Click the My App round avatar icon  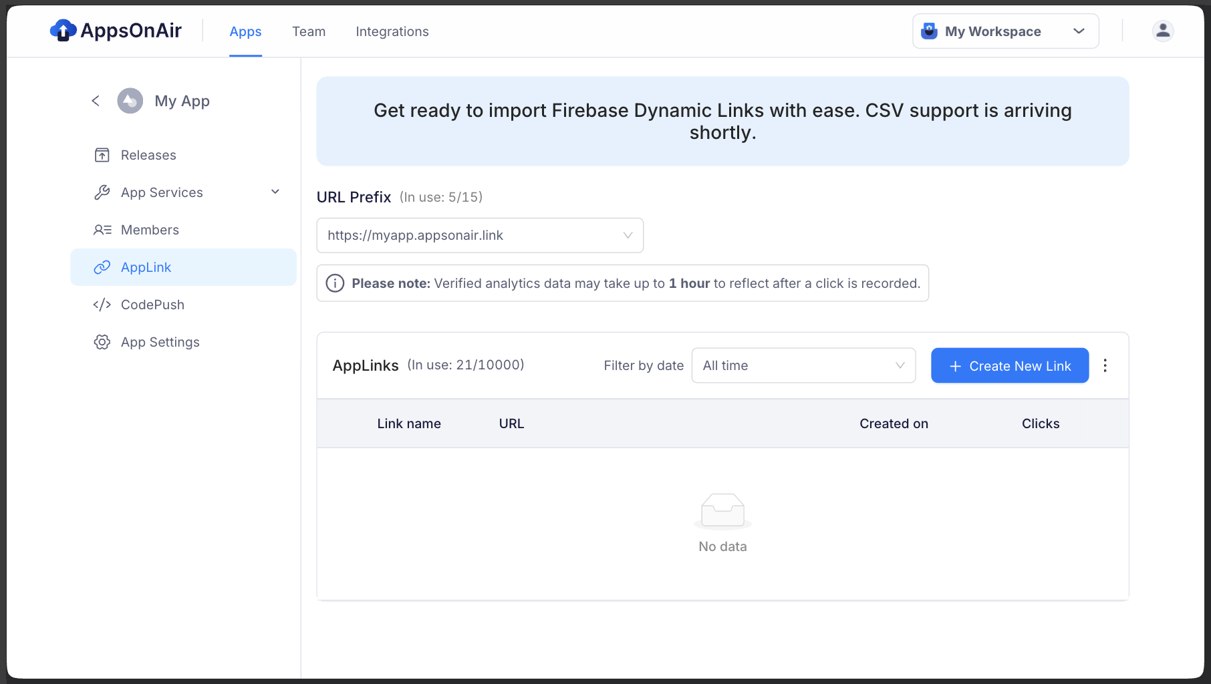pyautogui.click(x=130, y=101)
